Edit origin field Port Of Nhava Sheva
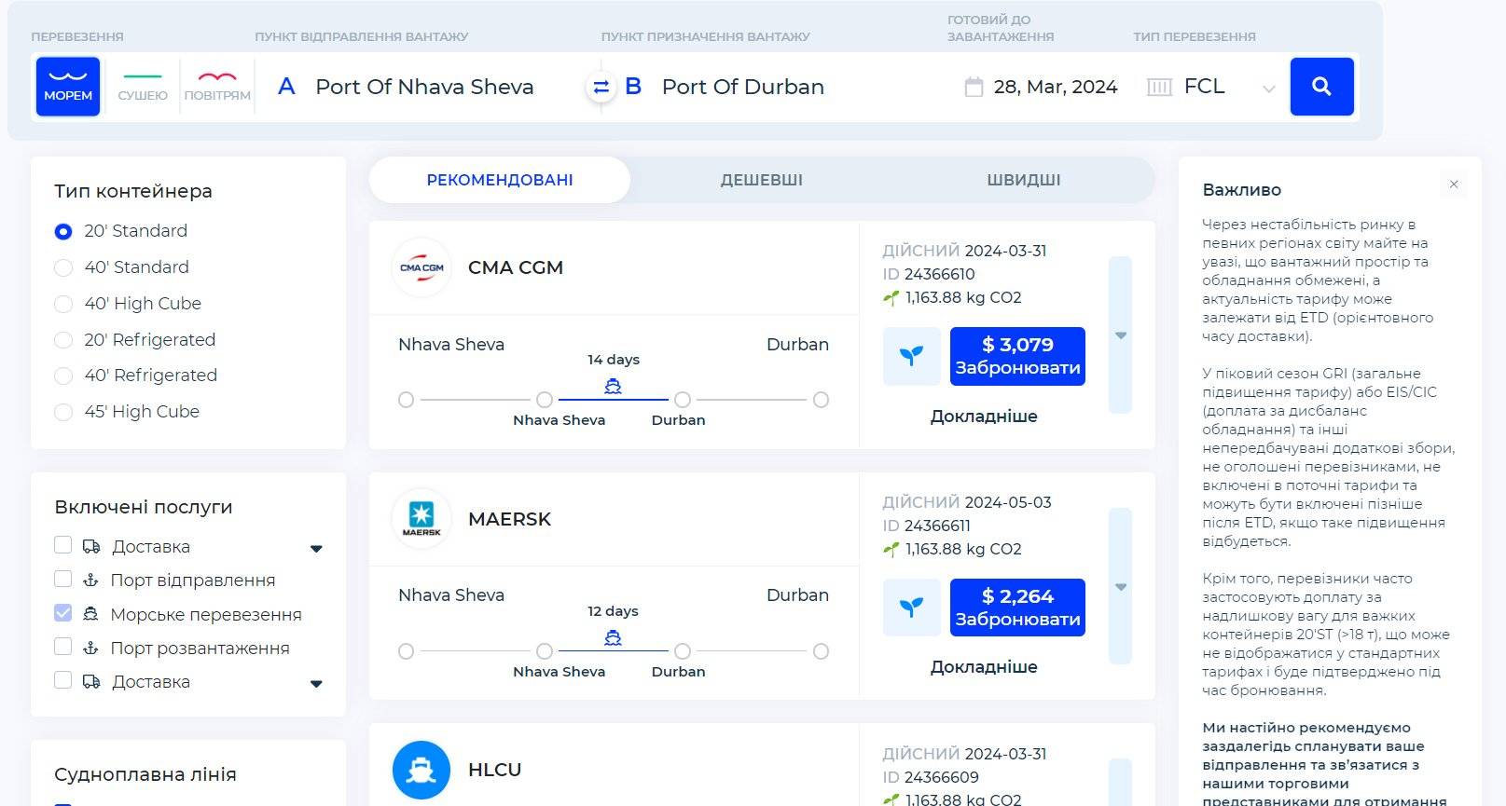1506x806 pixels. pos(424,87)
